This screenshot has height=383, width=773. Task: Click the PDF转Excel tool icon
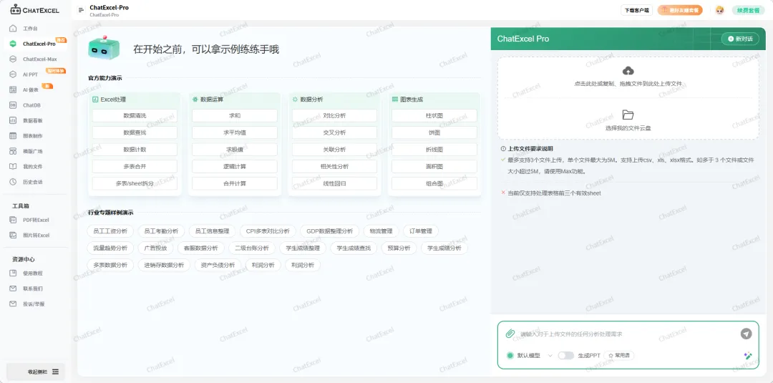point(14,220)
